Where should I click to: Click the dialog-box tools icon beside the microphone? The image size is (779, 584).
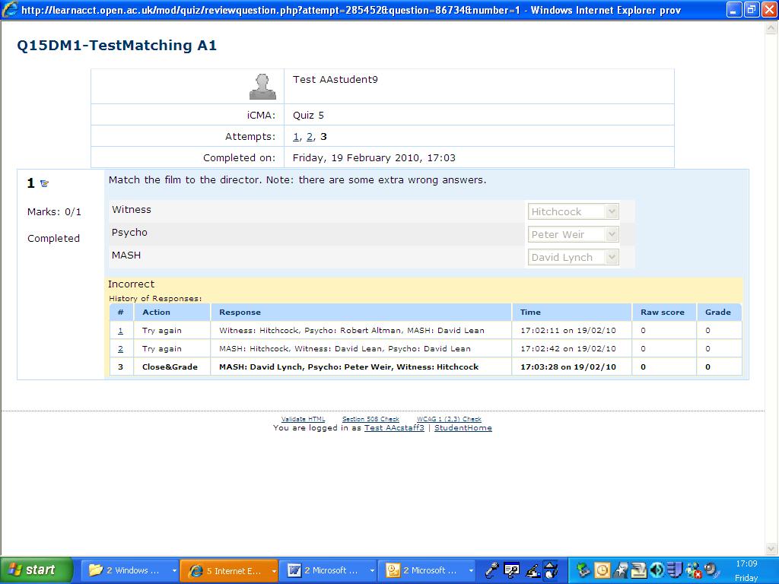coord(511,570)
